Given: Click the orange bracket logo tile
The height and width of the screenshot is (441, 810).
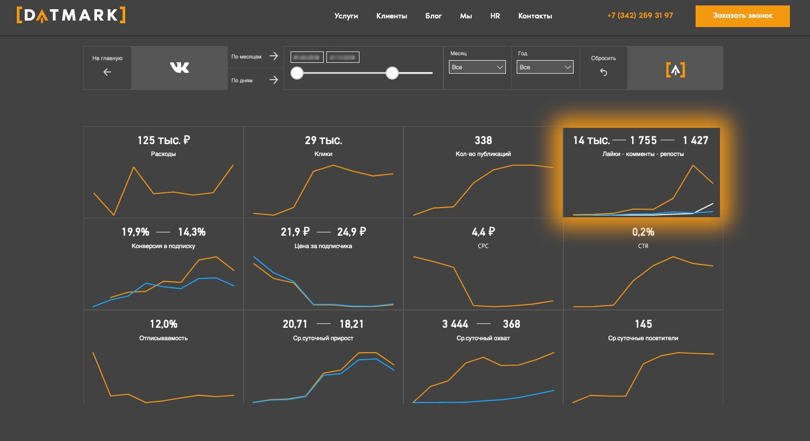Looking at the screenshot, I should (x=675, y=68).
